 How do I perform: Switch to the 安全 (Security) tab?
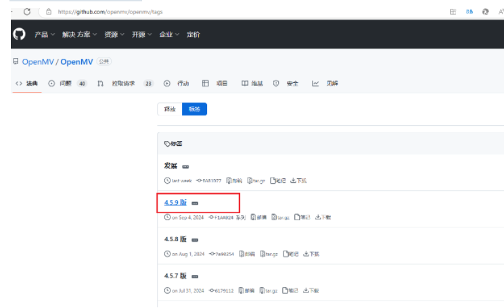(x=285, y=84)
